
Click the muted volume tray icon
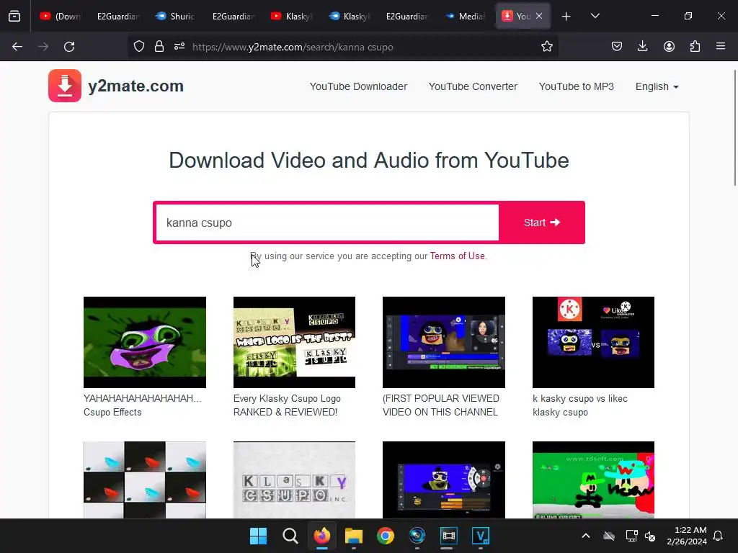coord(651,536)
